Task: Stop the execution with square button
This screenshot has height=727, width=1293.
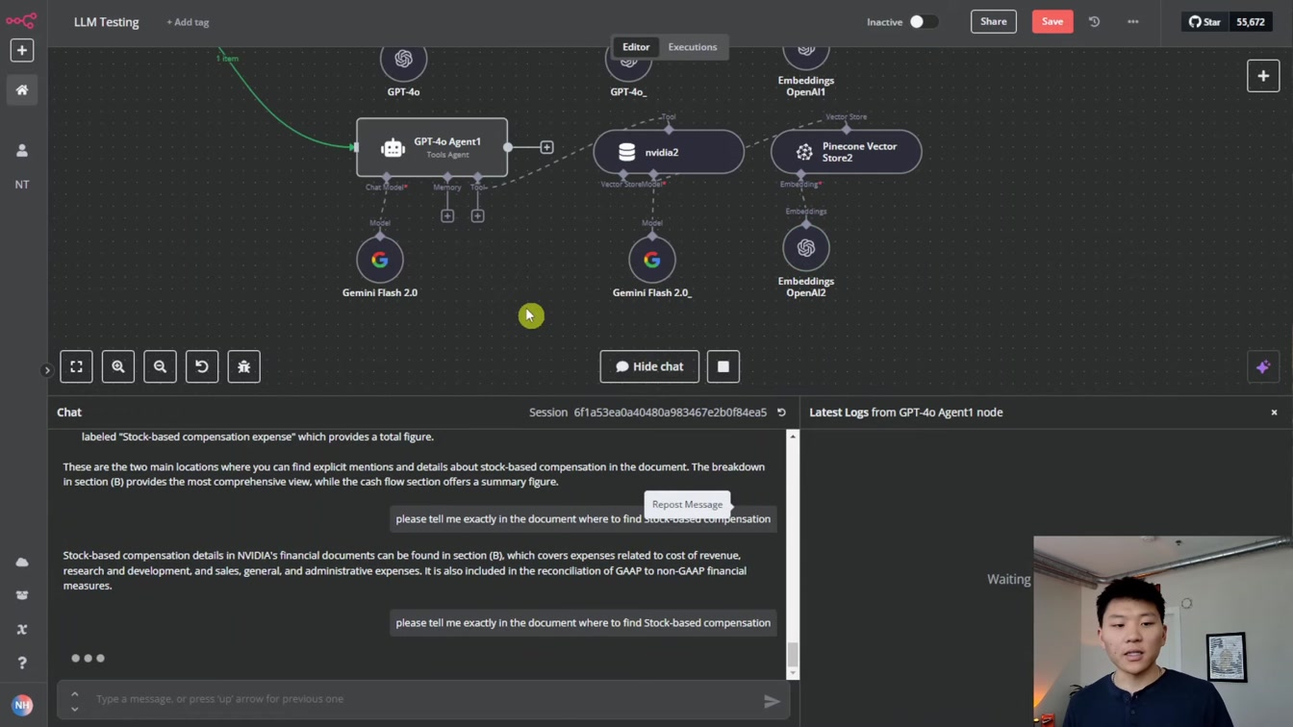Action: pyautogui.click(x=723, y=366)
